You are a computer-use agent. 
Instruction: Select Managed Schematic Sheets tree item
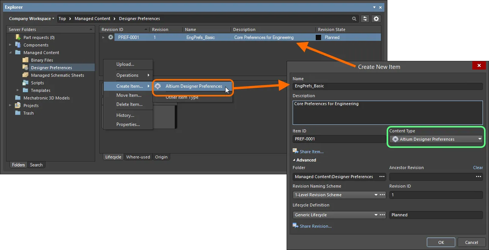(x=58, y=75)
